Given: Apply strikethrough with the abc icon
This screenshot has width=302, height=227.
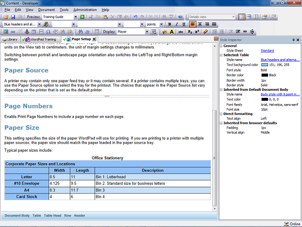Looking at the screenshot, I should click(x=181, y=32).
